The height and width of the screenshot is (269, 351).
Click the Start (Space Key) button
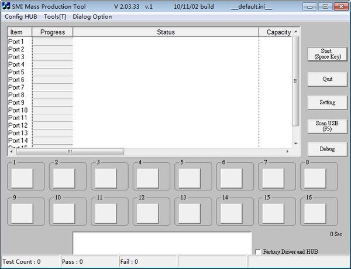pyautogui.click(x=328, y=54)
